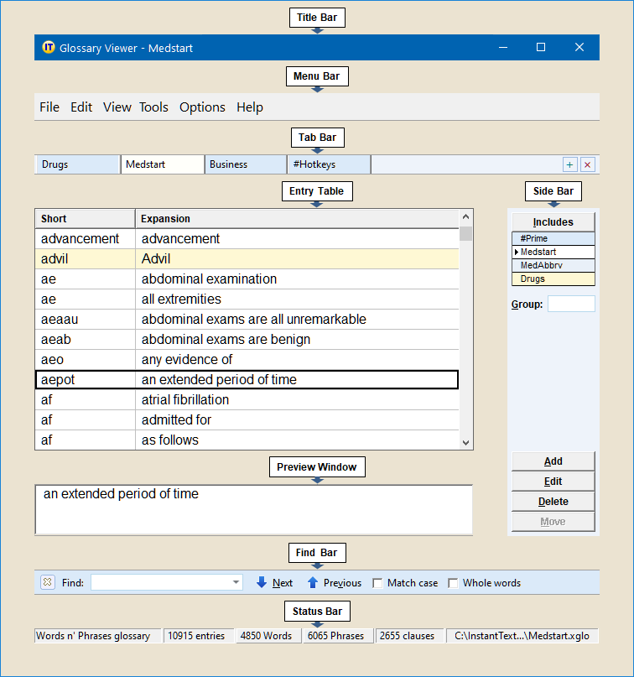Click the table scrollbar down arrow
This screenshot has height=677, width=634.
point(466,442)
